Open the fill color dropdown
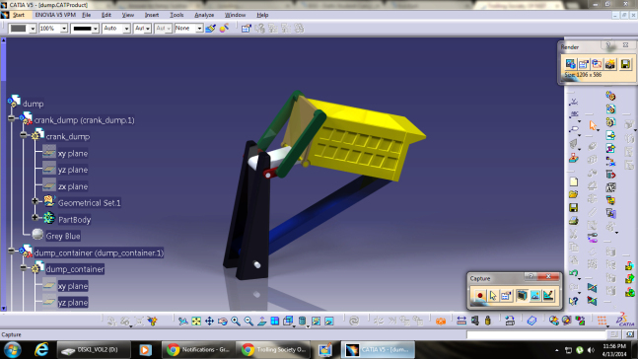The height and width of the screenshot is (359, 638). tap(33, 29)
